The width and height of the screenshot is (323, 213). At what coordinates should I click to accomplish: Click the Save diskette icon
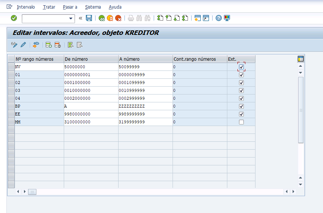tap(89, 18)
